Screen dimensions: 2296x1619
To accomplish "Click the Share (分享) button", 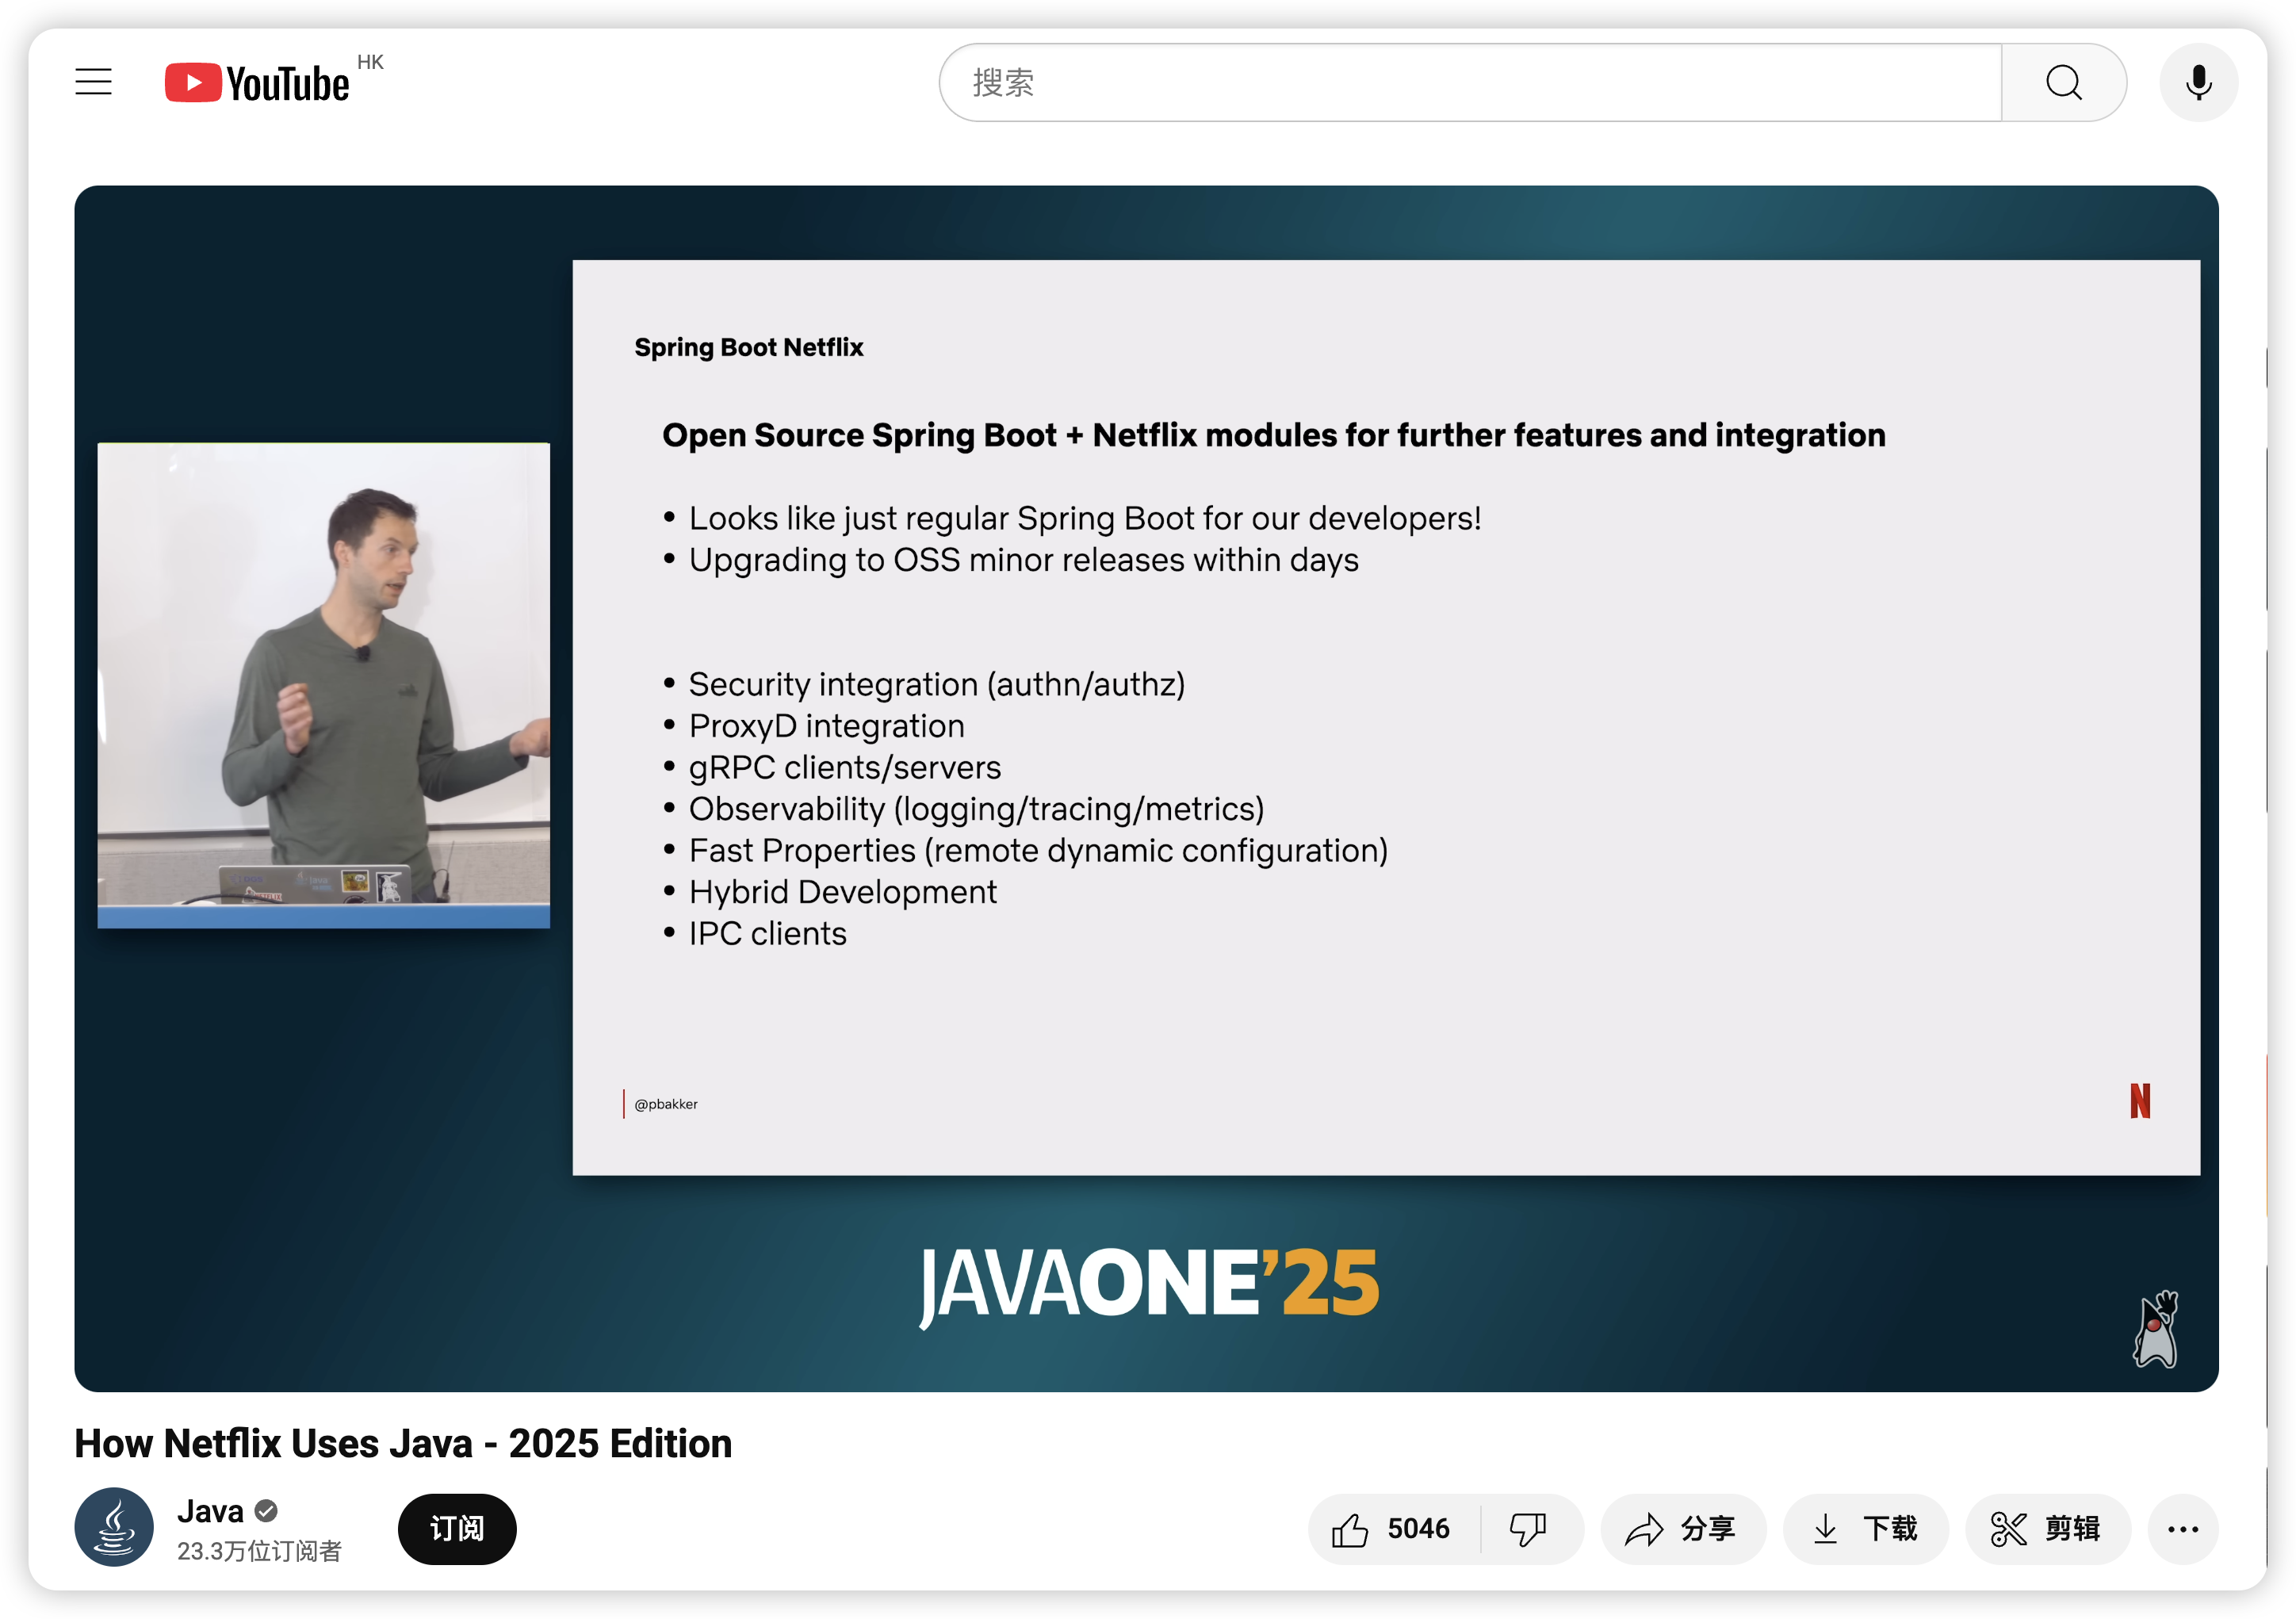I will click(1682, 1529).
